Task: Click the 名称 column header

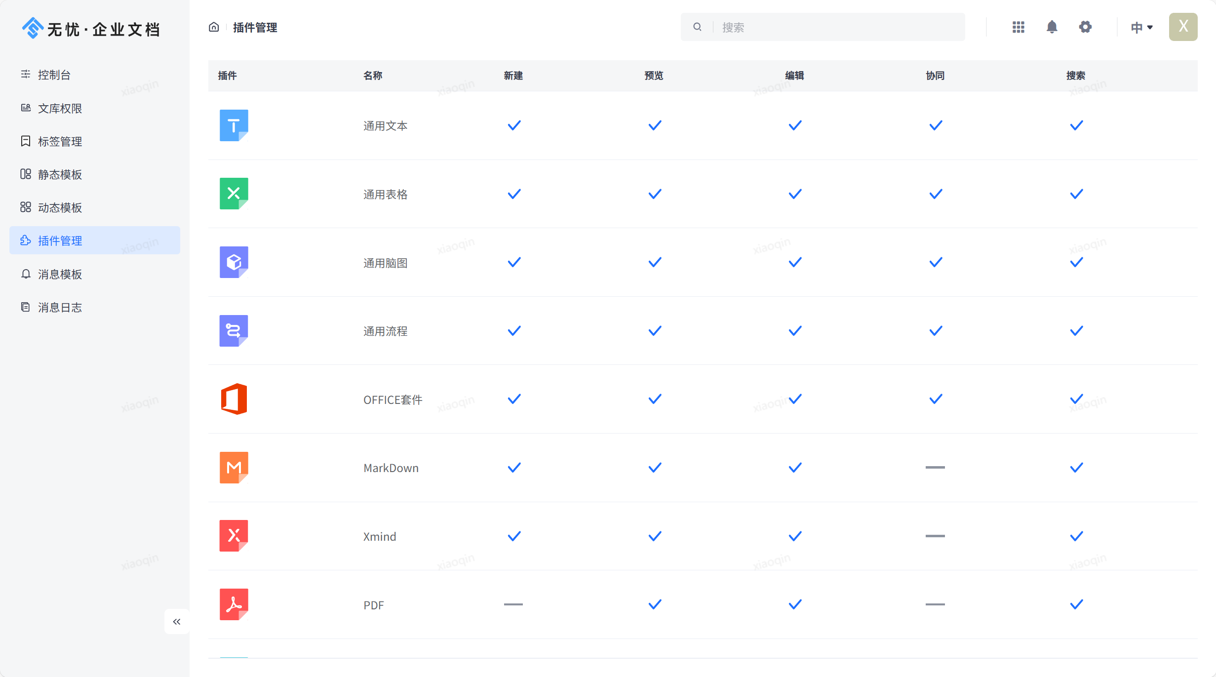Action: tap(373, 76)
